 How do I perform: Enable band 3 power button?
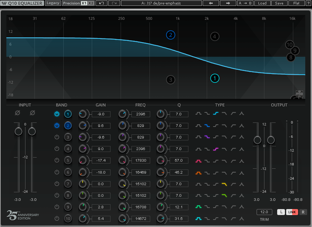tap(57, 137)
